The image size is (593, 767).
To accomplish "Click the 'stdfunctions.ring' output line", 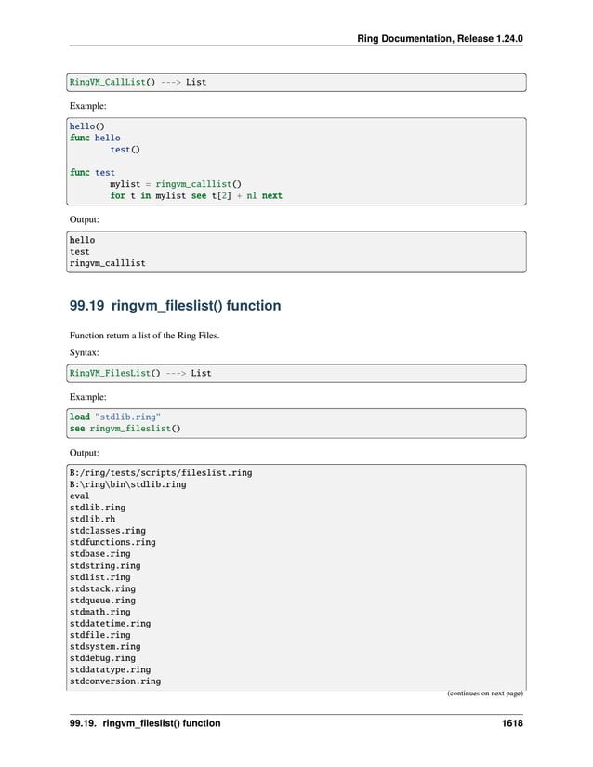I will point(112,542).
